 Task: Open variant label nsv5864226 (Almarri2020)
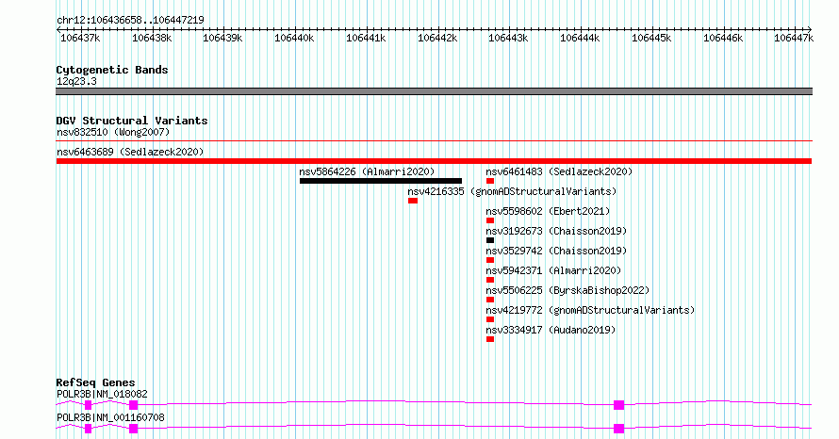(x=367, y=171)
